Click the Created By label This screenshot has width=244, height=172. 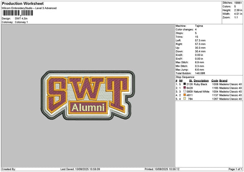9,169
